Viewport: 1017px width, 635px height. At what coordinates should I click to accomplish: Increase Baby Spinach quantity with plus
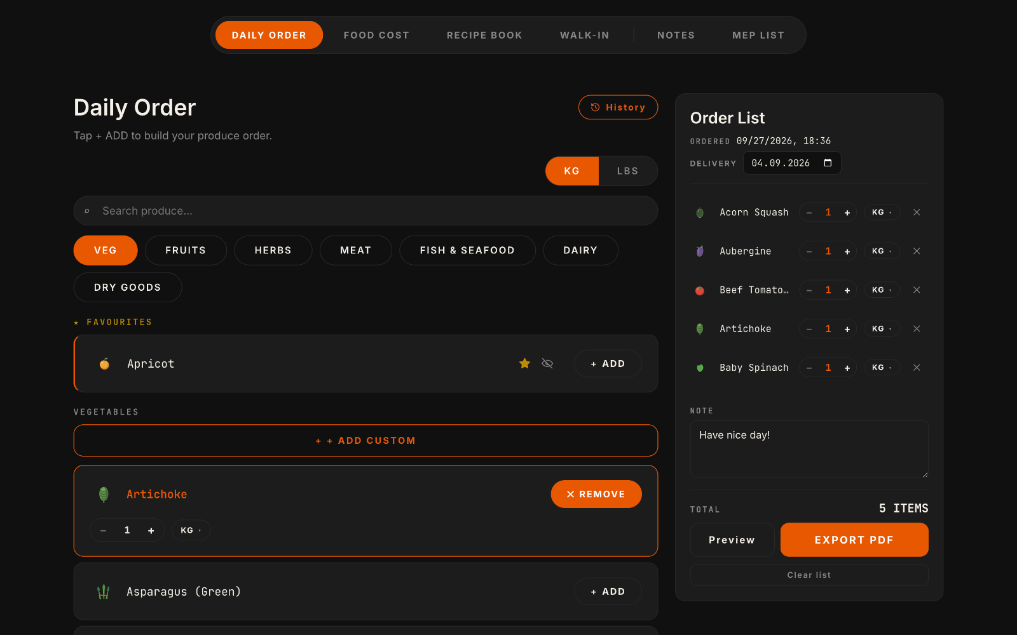tap(847, 368)
